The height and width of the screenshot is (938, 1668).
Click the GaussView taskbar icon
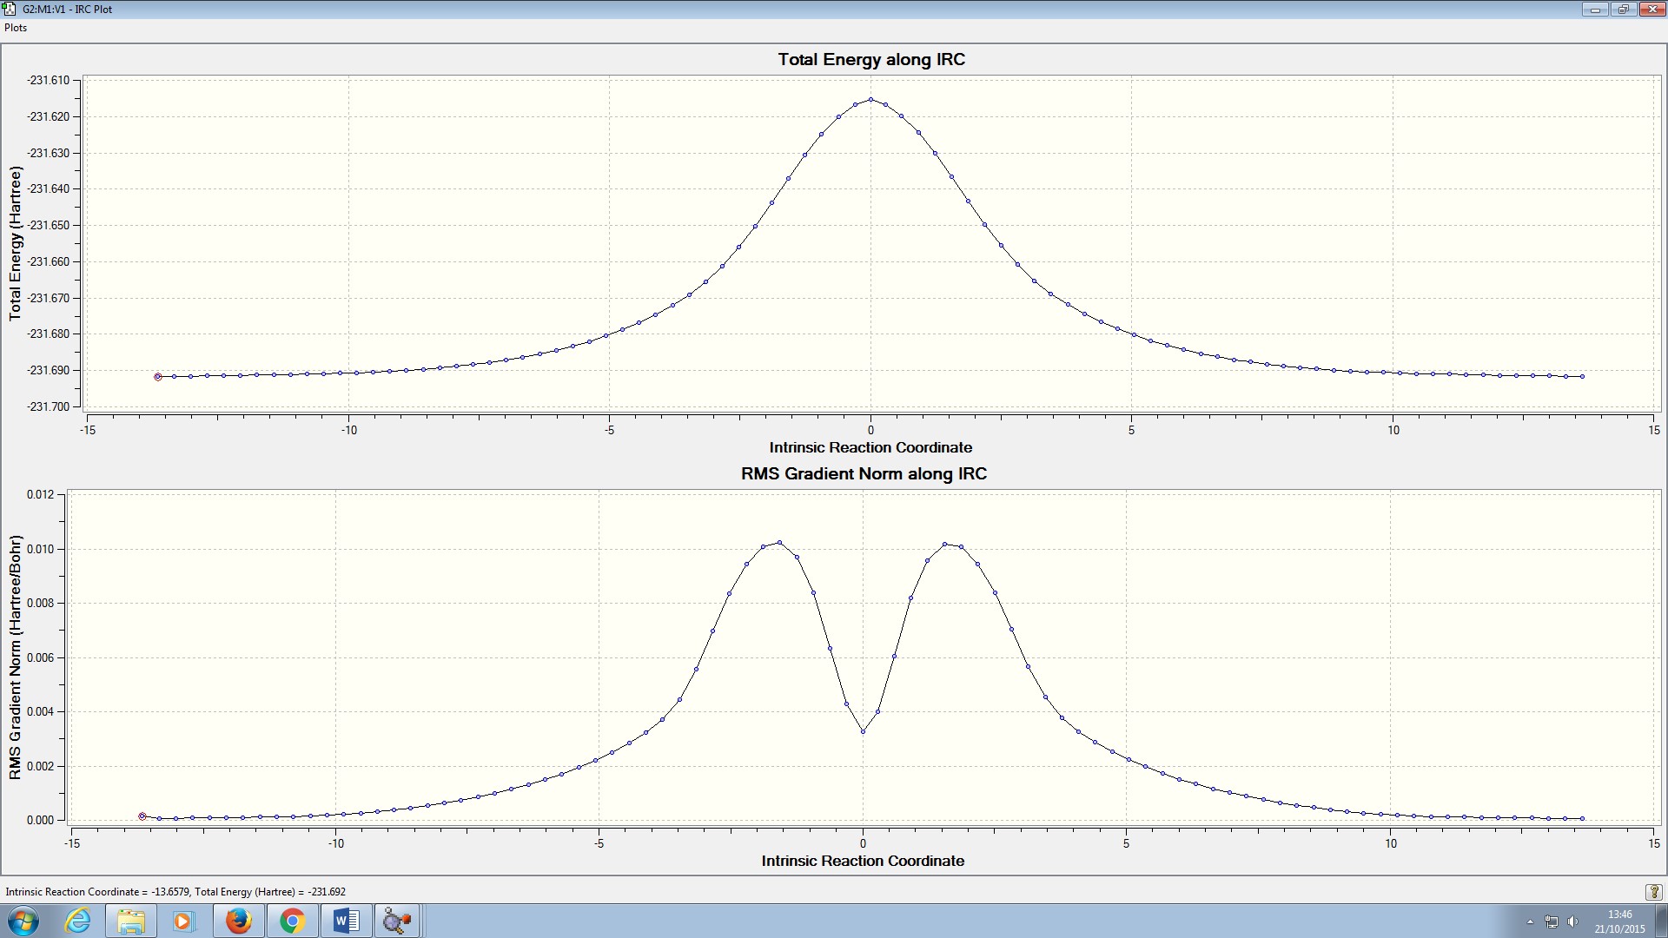(x=397, y=921)
